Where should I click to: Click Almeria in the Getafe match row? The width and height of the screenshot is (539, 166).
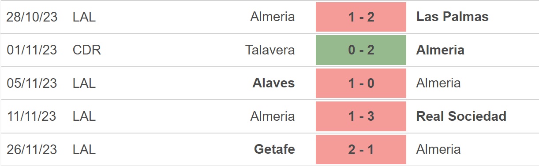[438, 149]
